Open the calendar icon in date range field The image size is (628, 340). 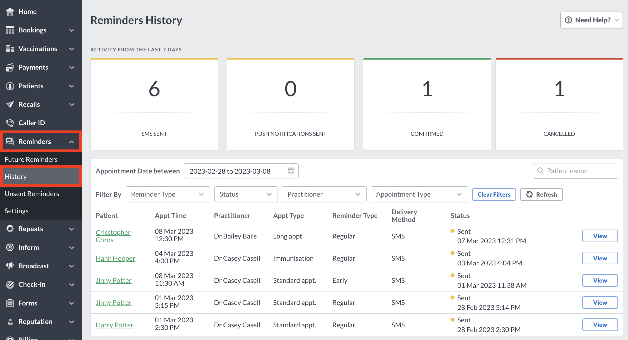(291, 171)
